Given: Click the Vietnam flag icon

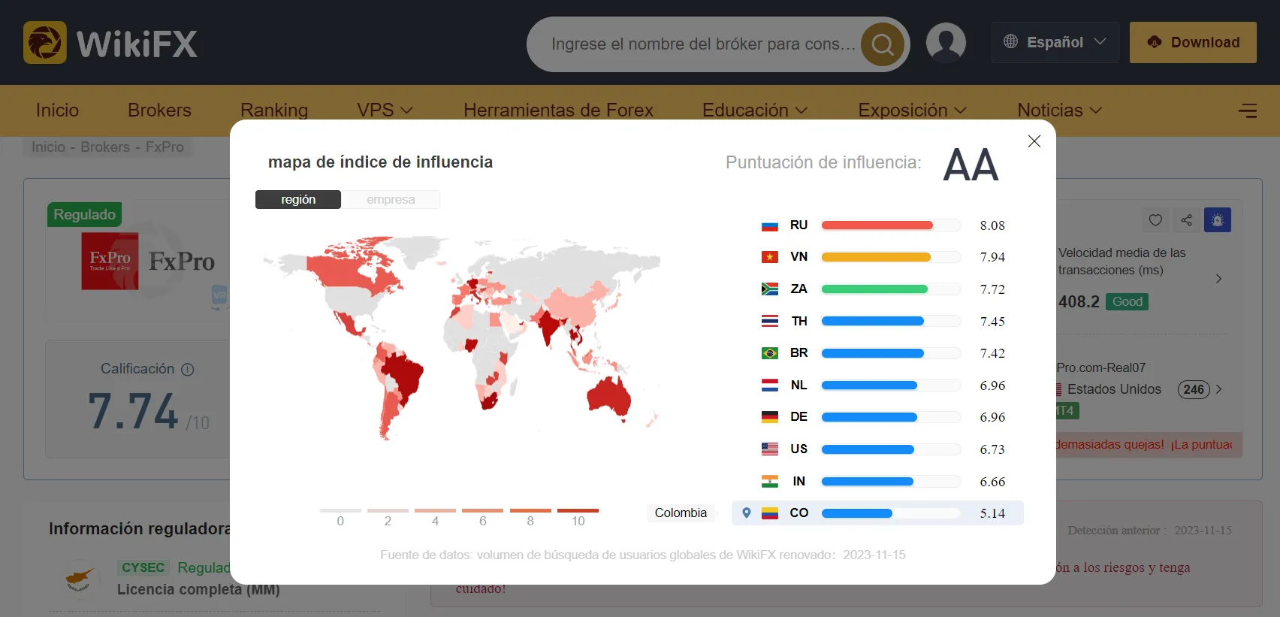Looking at the screenshot, I should (770, 257).
